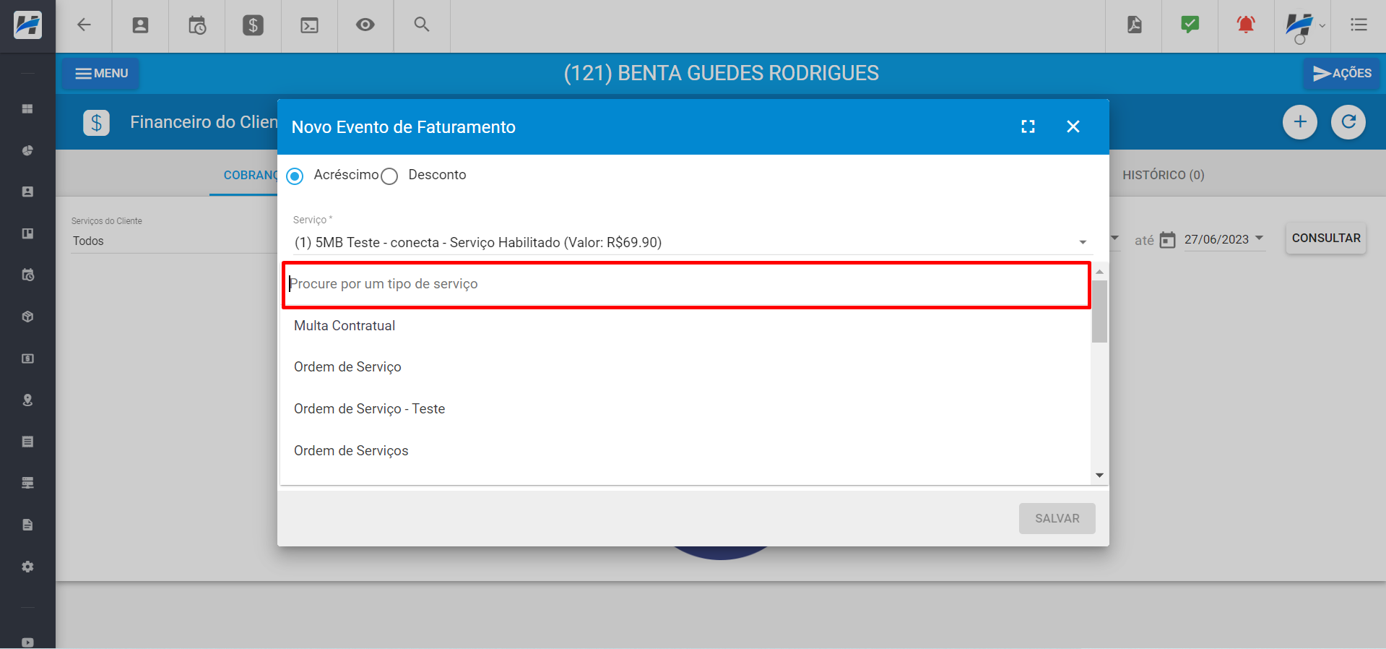Open the map pin sidebar icon
The image size is (1386, 649).
click(27, 400)
